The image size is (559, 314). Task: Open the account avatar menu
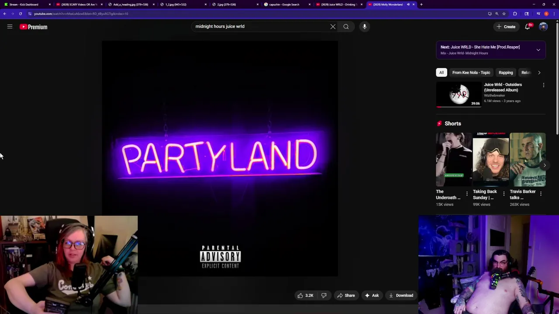coord(543,27)
